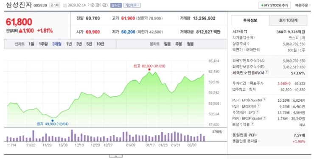The height and width of the screenshot is (159, 314).
Task: Open the 동일업종 PER link
Action: click(x=245, y=135)
